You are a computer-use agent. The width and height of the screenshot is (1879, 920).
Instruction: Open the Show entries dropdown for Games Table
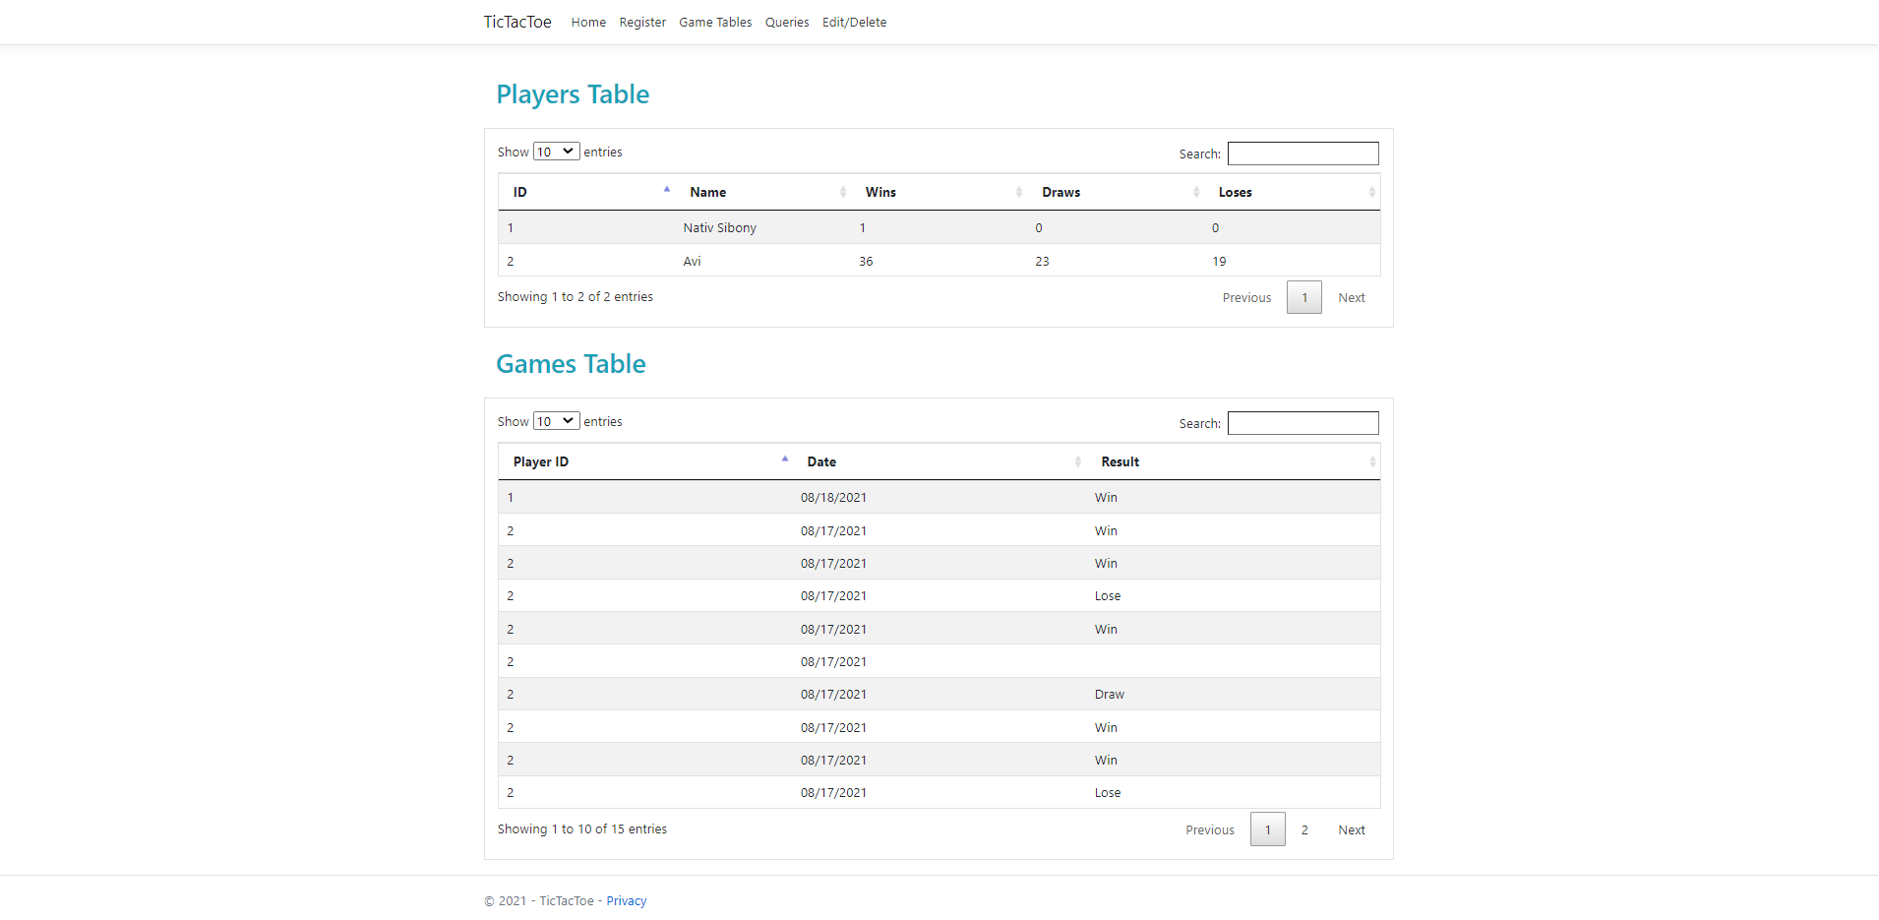(556, 420)
